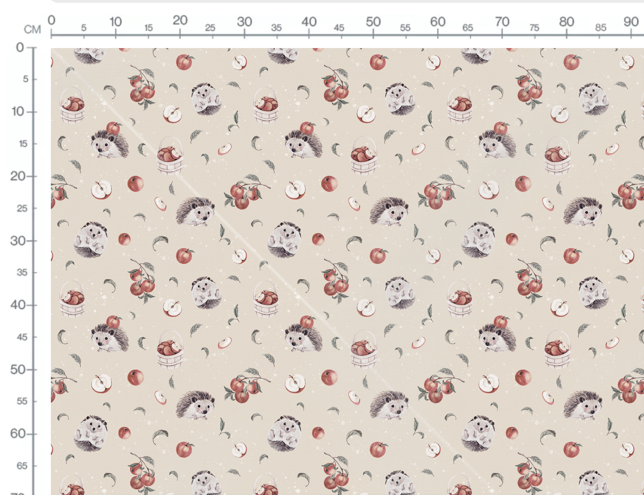Image resolution: width=644 pixels, height=495 pixels.
Task: Click the 90 mark on the horizontal ruler
Action: point(631,21)
